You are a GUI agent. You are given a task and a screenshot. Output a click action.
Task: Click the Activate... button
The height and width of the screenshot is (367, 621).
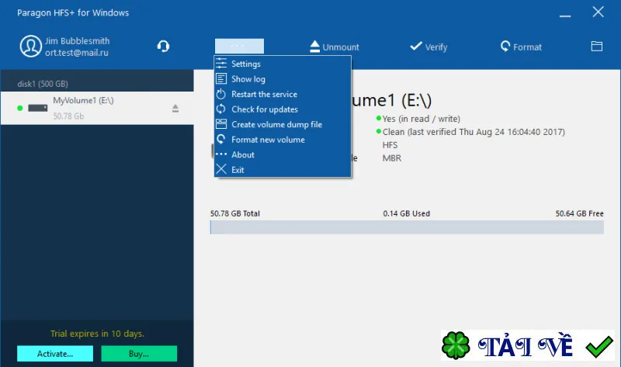tap(55, 354)
